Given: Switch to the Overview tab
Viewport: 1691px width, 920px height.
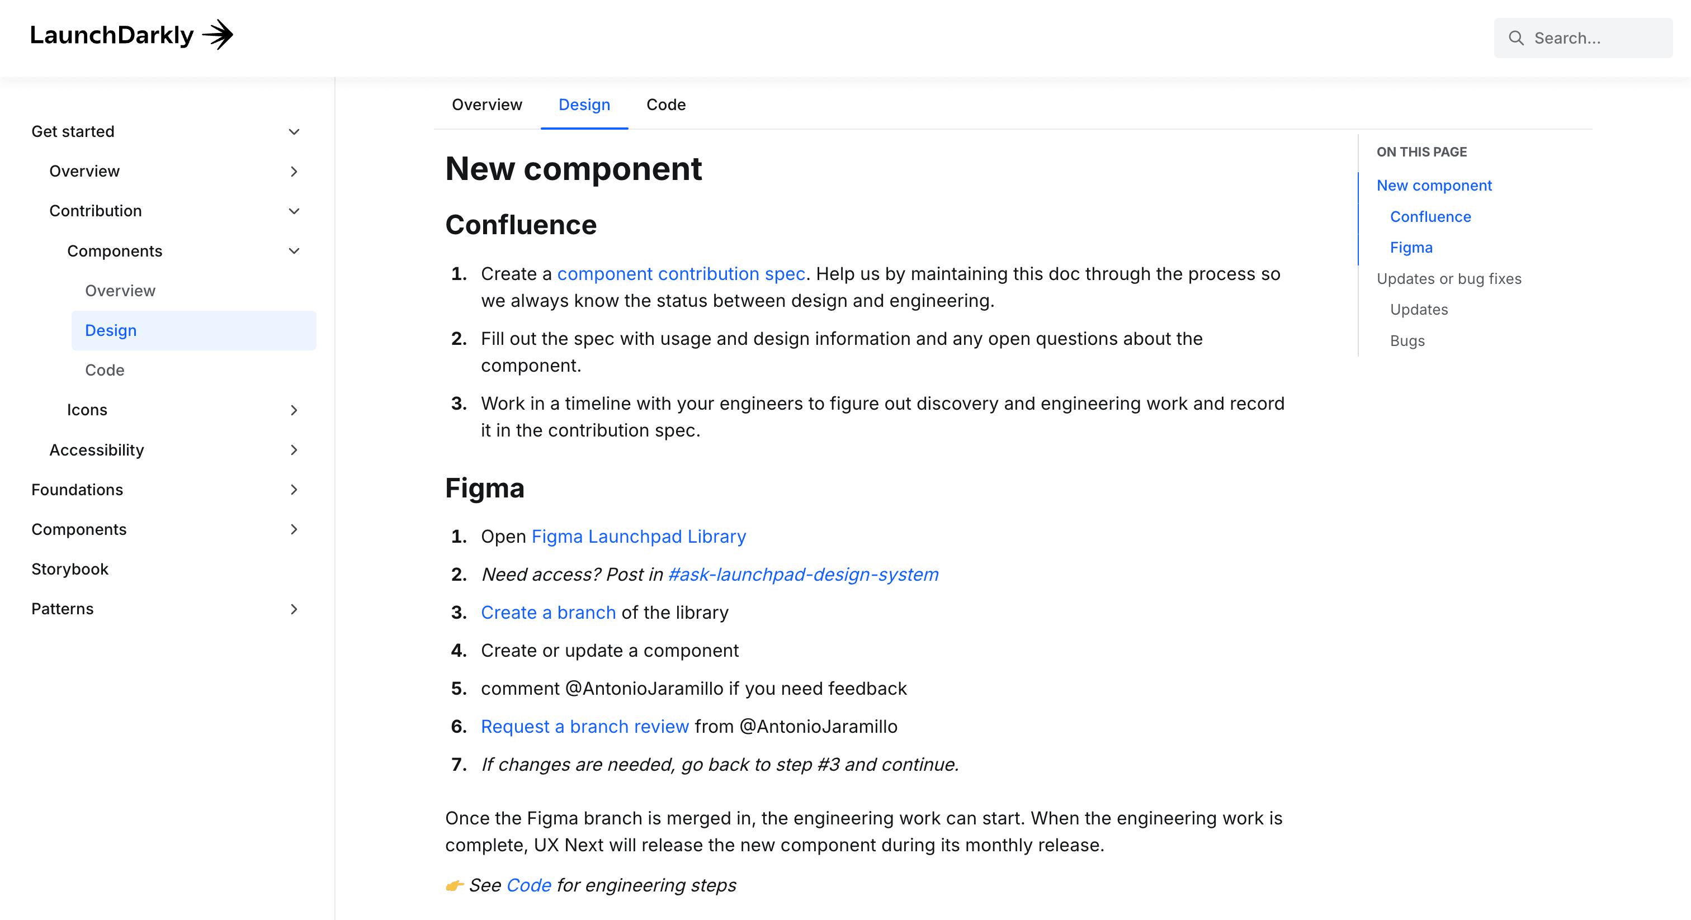Looking at the screenshot, I should 486,105.
